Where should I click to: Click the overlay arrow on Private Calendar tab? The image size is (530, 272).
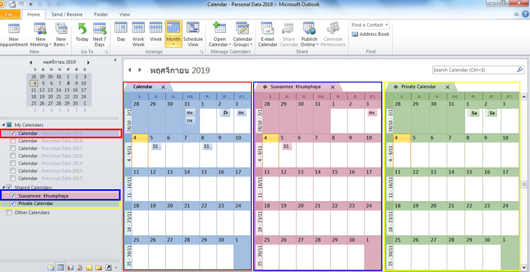point(396,87)
